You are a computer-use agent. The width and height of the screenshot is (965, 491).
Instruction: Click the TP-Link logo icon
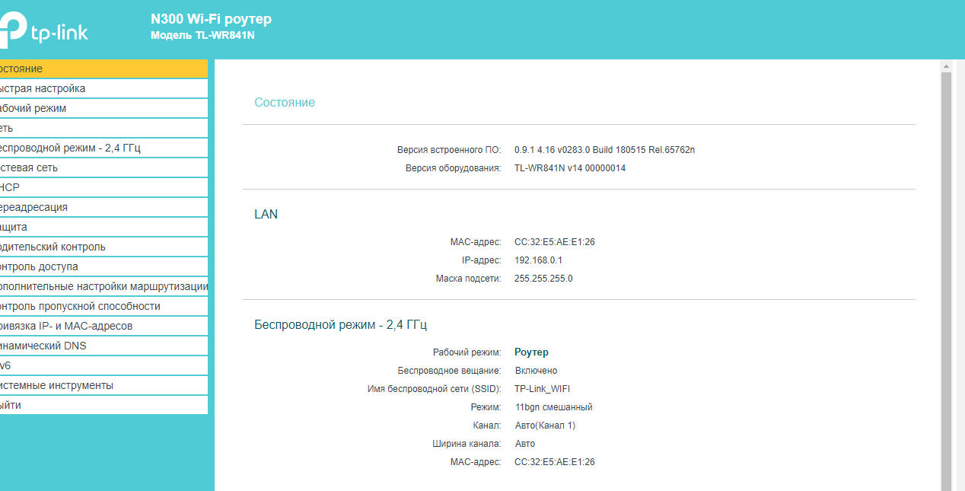[11, 31]
